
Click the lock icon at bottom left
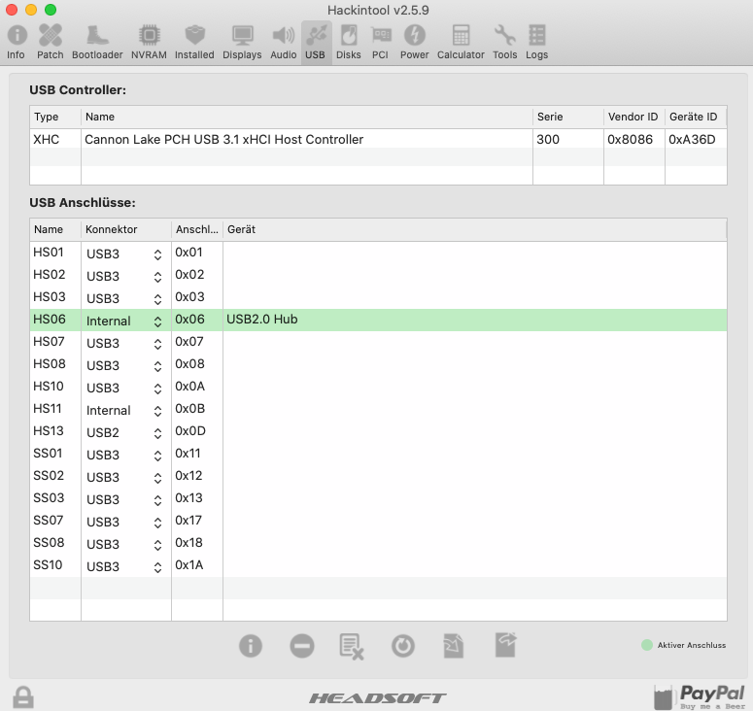point(23,696)
